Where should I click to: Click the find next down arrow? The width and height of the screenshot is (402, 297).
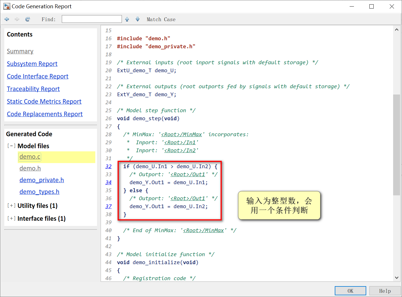click(138, 19)
